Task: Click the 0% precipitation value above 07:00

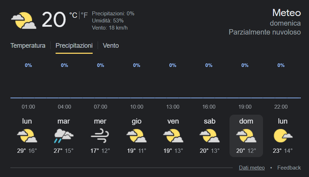Action: [x=101, y=66]
